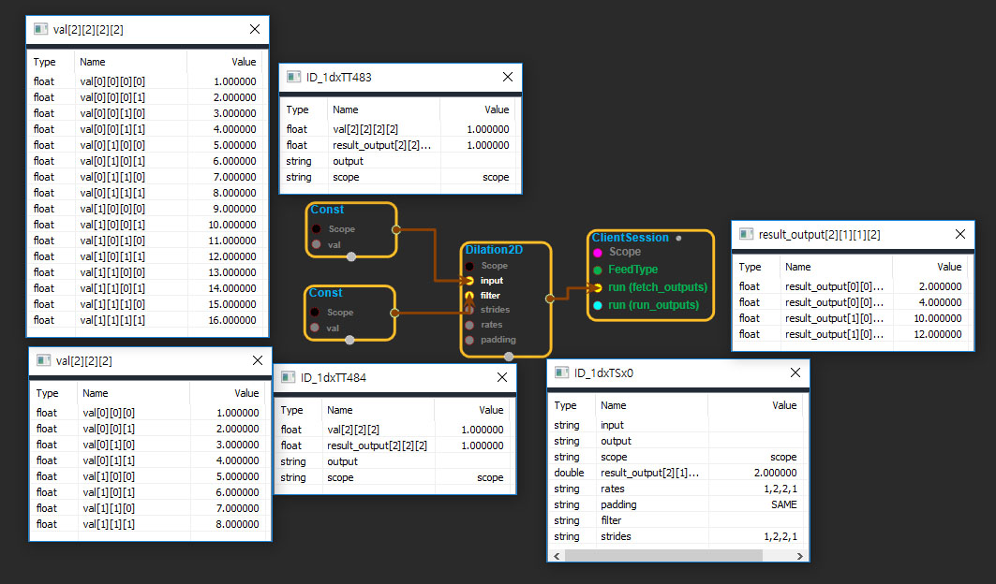The width and height of the screenshot is (996, 584).
Task: Click the magenta Scope port on ClientSession
Action: tap(598, 252)
